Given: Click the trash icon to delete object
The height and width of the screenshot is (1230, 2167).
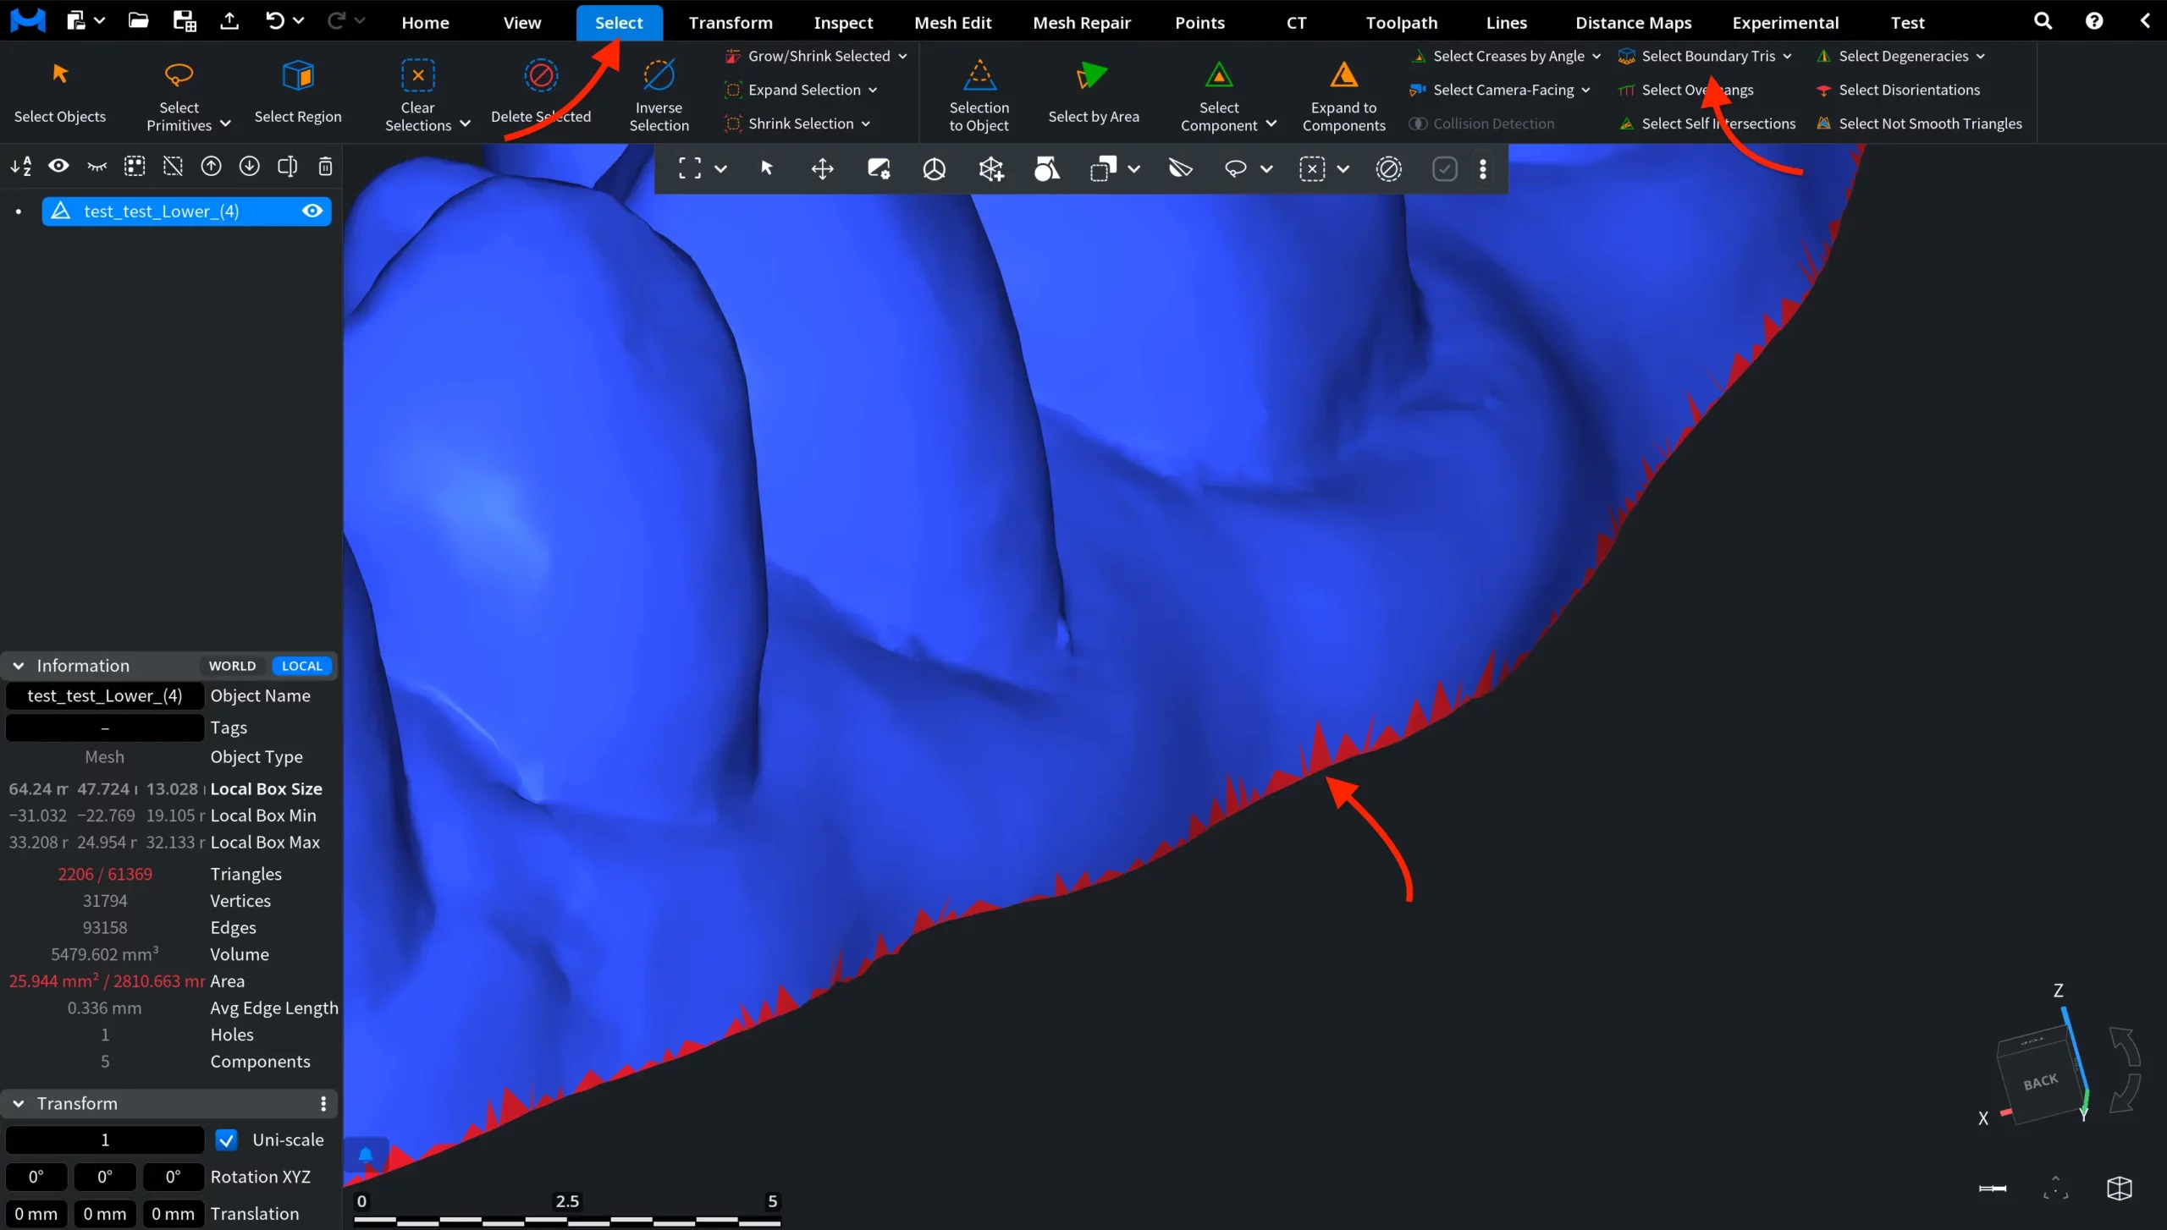Looking at the screenshot, I should (325, 167).
